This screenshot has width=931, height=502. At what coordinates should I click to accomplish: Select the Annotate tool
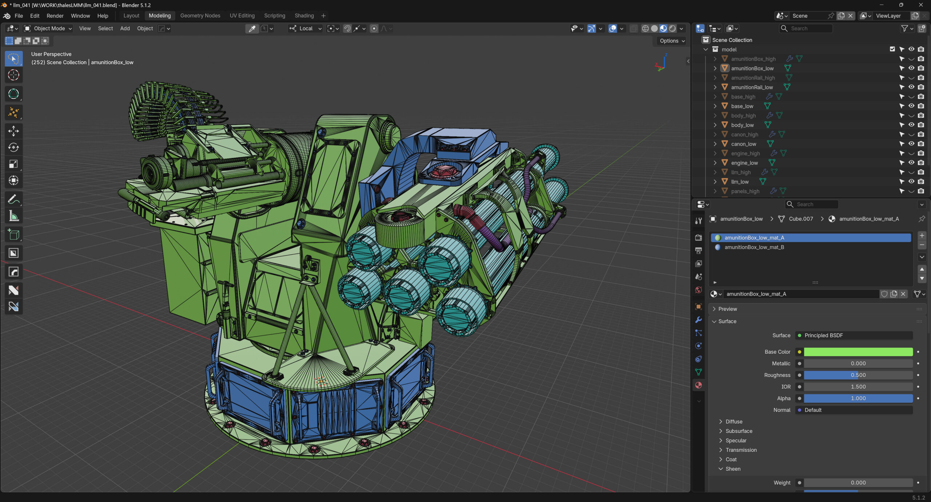(13, 199)
